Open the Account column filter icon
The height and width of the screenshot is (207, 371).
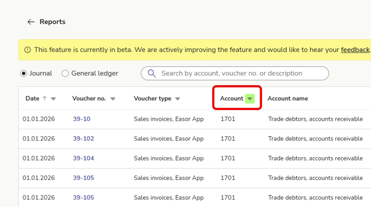click(x=250, y=99)
